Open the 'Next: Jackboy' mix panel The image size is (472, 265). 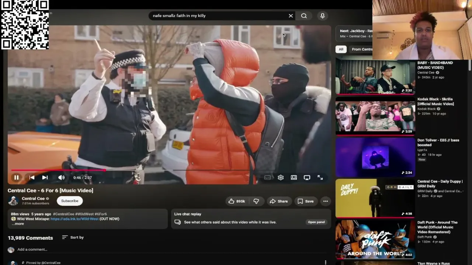tap(354, 33)
